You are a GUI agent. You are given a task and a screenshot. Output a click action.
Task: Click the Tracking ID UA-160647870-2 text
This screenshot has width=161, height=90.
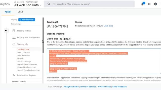(57, 26)
